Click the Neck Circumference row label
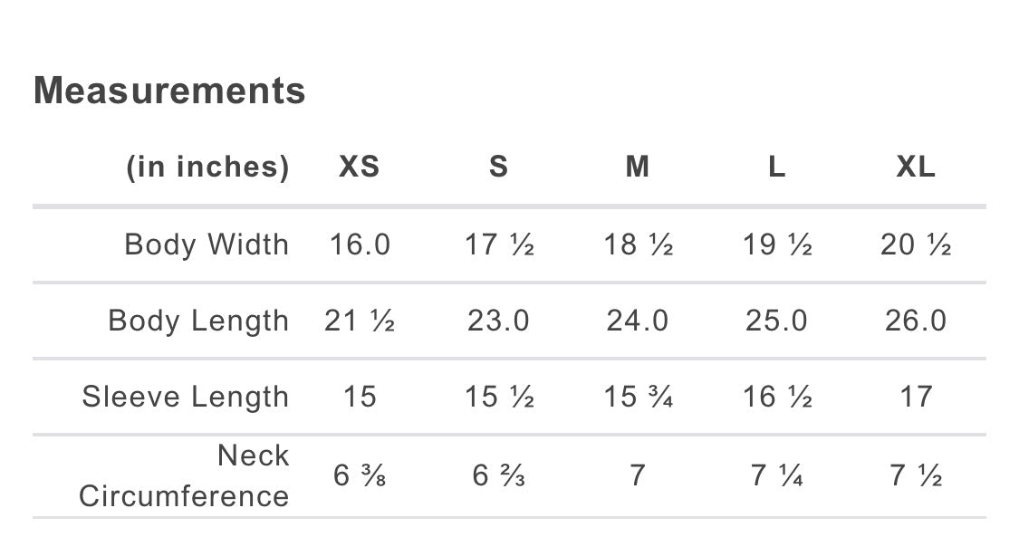1019x556 pixels. point(184,475)
